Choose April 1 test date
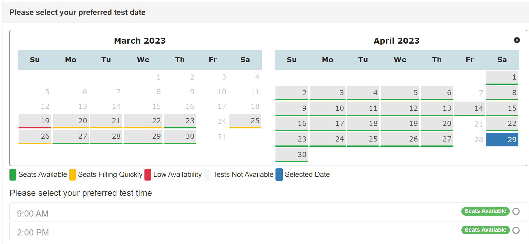529x244 pixels. pyautogui.click(x=502, y=78)
